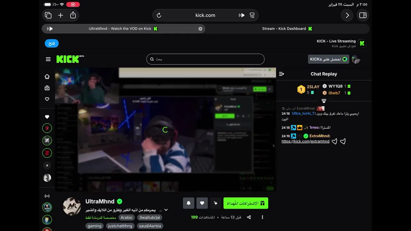Expand the gift leaderboard pull-down handle
This screenshot has height=231, width=411.
click(x=324, y=101)
